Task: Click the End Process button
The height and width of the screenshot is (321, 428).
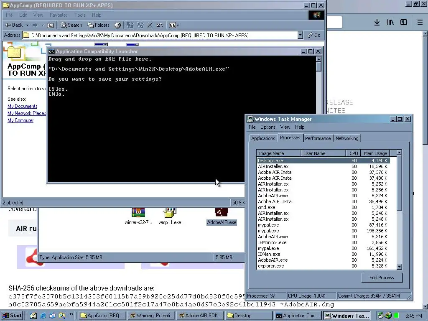Action: (x=382, y=278)
